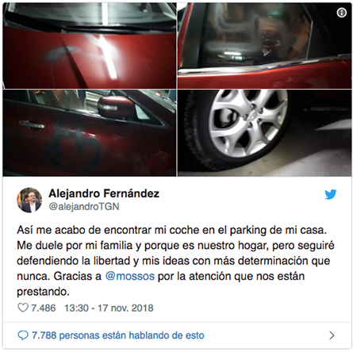The width and height of the screenshot is (353, 352).
Task: Open the @alejandroTGN handle
Action: pos(84,206)
